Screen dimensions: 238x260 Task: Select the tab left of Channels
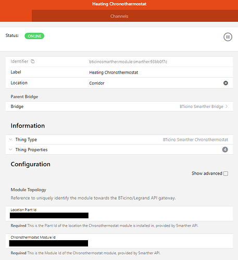tap(16, 16)
